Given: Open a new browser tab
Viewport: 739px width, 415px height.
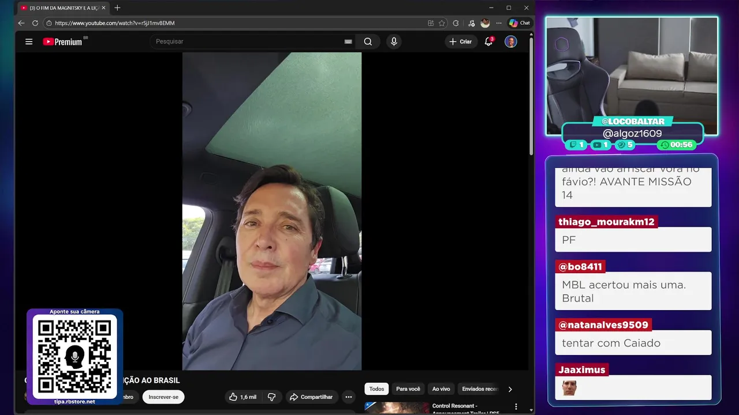Looking at the screenshot, I should click(x=117, y=7).
